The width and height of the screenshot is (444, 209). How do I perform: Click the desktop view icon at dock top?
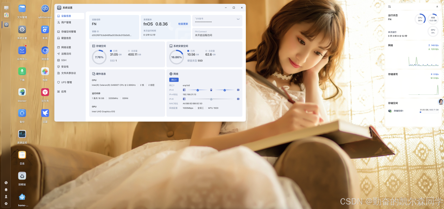[x=6, y=8]
